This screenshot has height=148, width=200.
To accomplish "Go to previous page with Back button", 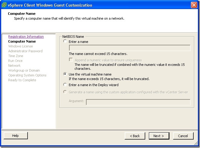I will pos(135,136).
